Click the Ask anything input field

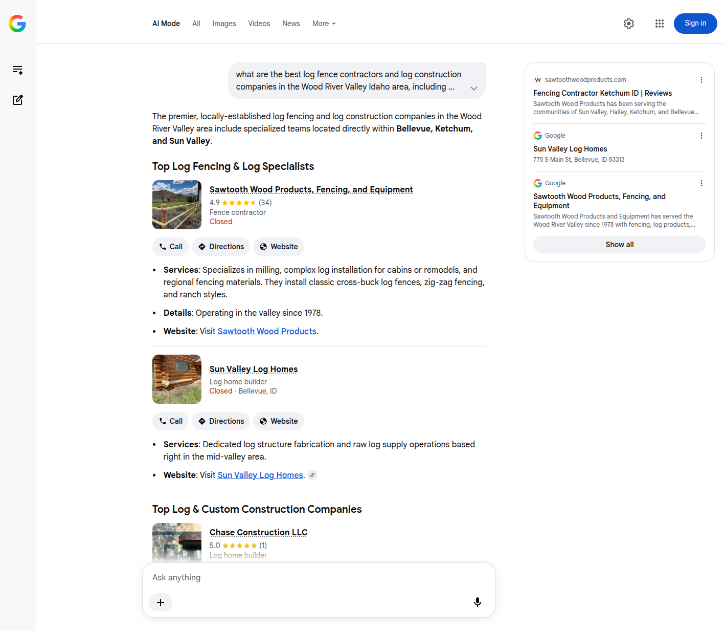tap(319, 577)
